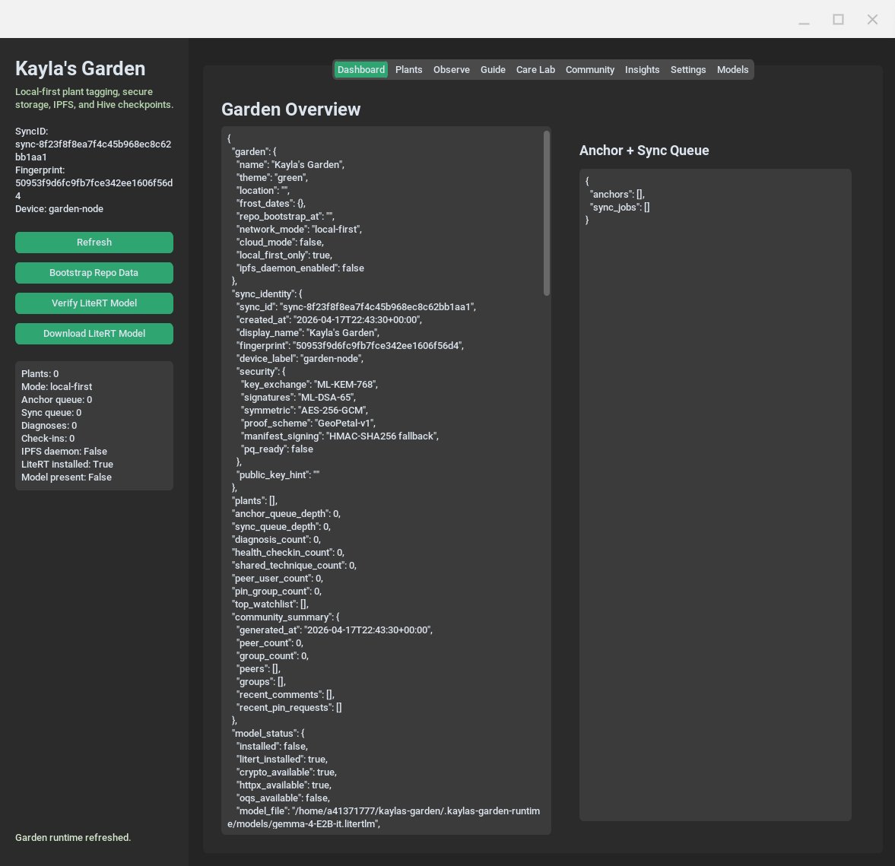Click the "Kayla's Garden" sidebar title

pos(80,68)
